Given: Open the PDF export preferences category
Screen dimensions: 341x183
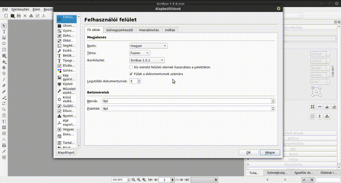Looking at the screenshot, I should (x=59, y=123).
